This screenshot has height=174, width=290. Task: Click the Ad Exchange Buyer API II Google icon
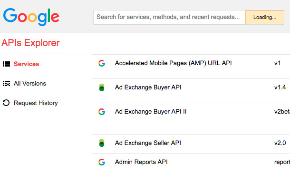point(102,112)
